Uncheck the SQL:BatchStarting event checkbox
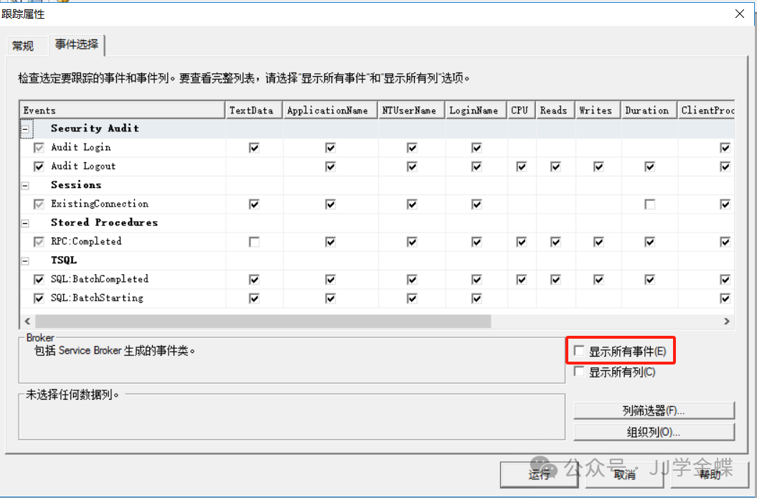This screenshot has height=498, width=757. click(x=39, y=299)
